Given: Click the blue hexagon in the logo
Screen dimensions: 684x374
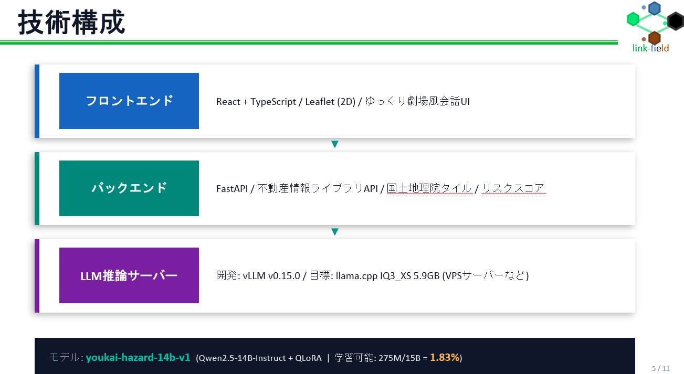Looking at the screenshot, I should [654, 8].
